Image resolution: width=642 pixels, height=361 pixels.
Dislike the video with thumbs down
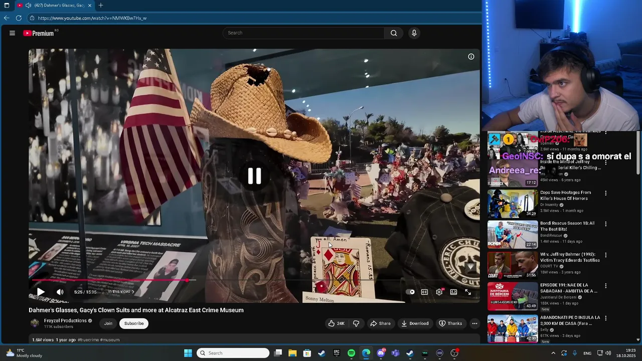pos(356,323)
